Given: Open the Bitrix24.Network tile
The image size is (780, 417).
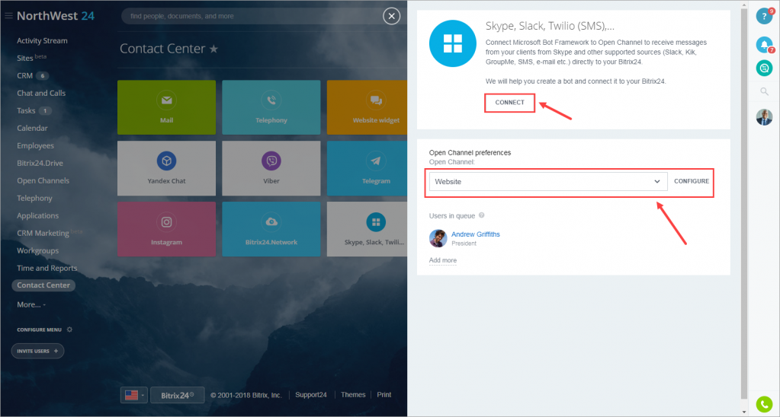Looking at the screenshot, I should coord(271,229).
